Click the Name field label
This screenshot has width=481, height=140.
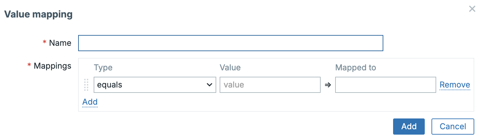click(60, 43)
